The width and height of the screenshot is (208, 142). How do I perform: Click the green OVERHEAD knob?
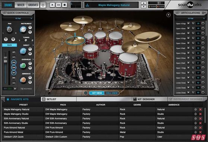(23, 65)
